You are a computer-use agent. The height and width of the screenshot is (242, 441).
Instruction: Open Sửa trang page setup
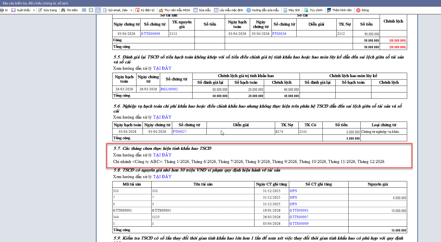48,10
